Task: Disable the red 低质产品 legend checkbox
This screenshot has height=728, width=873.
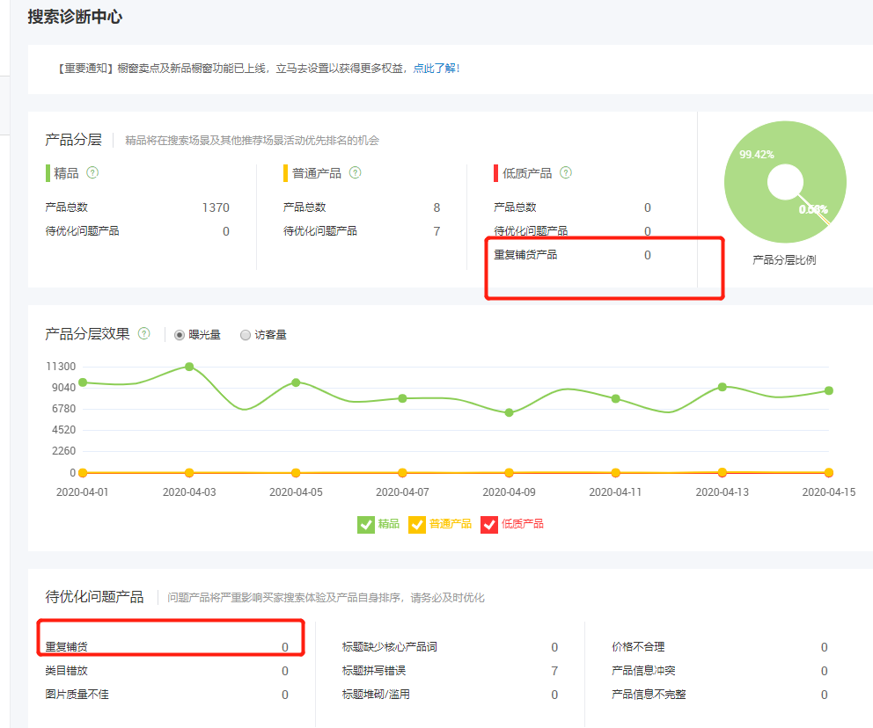Action: (489, 524)
